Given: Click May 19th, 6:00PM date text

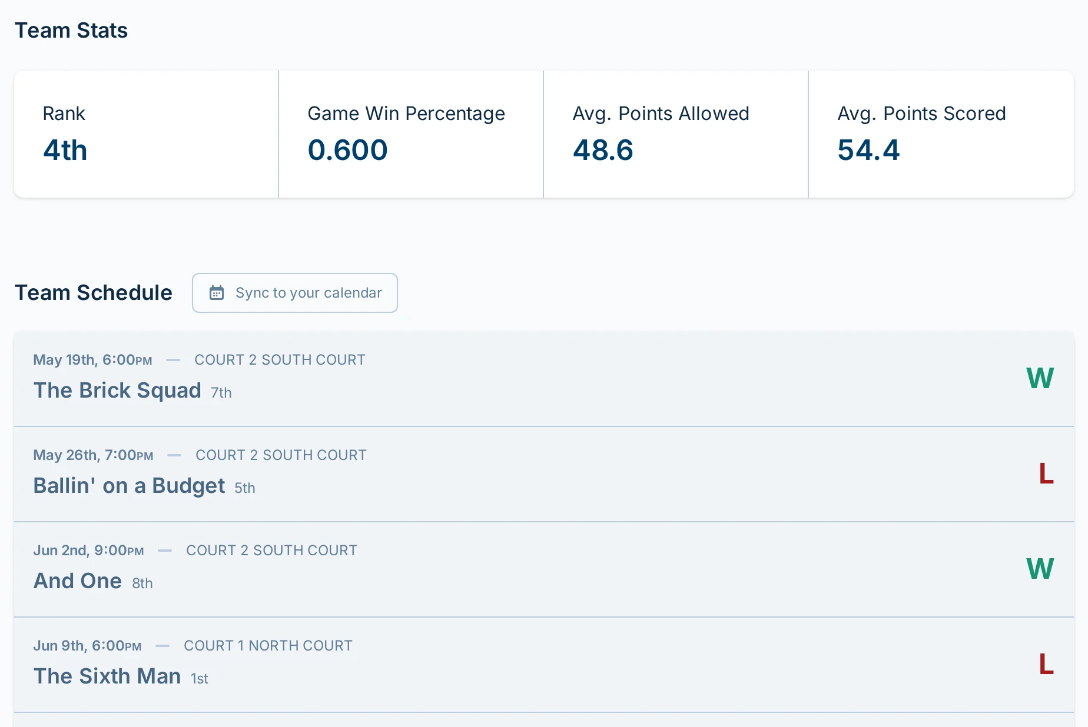Looking at the screenshot, I should coord(92,360).
